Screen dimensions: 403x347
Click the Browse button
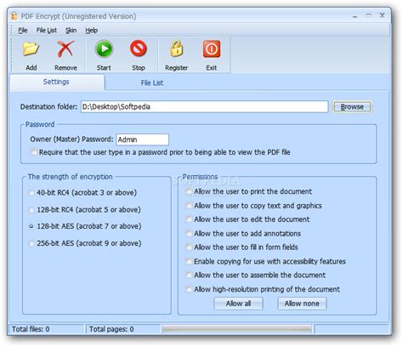(x=352, y=107)
